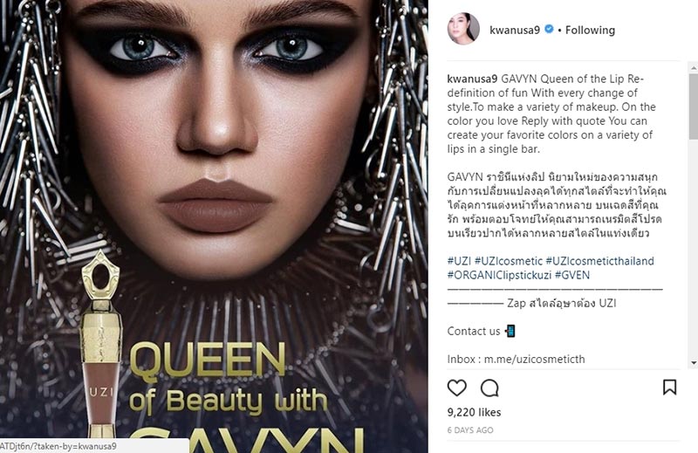698x453 pixels.
Task: Click the phone emoji after Contact us
Action: pyautogui.click(x=510, y=331)
